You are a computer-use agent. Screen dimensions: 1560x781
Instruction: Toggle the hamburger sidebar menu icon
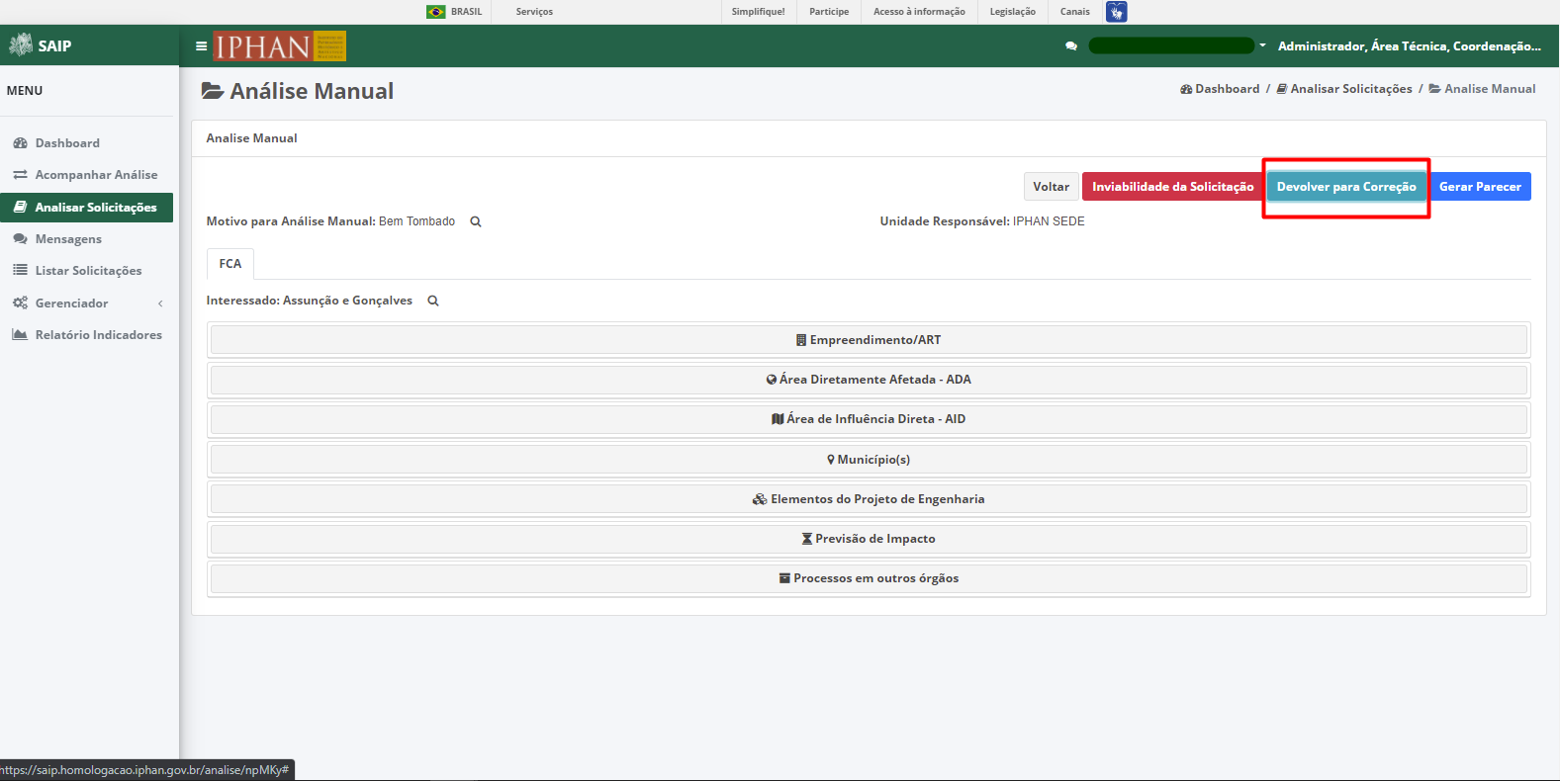(x=201, y=46)
